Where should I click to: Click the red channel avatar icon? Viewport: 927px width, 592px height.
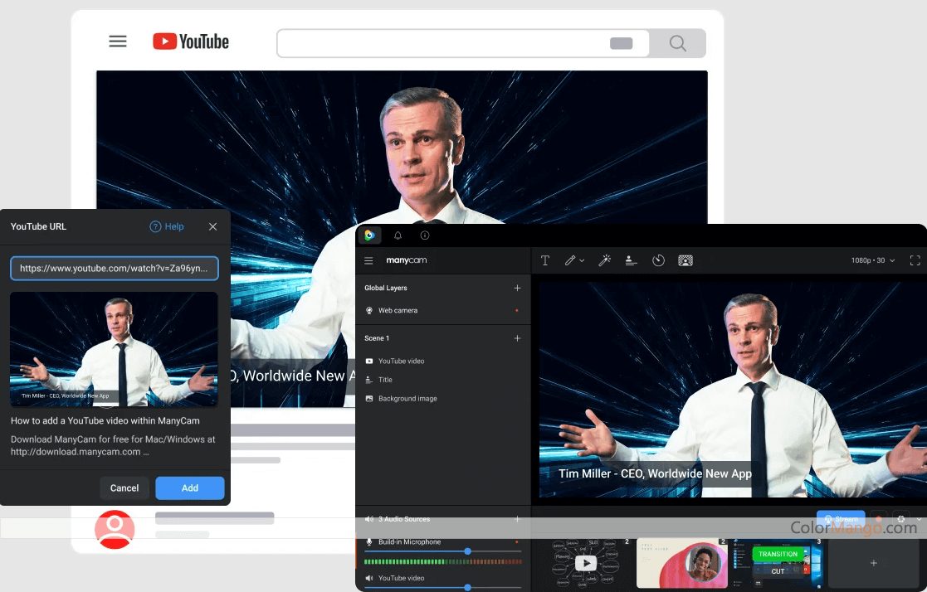click(x=115, y=529)
